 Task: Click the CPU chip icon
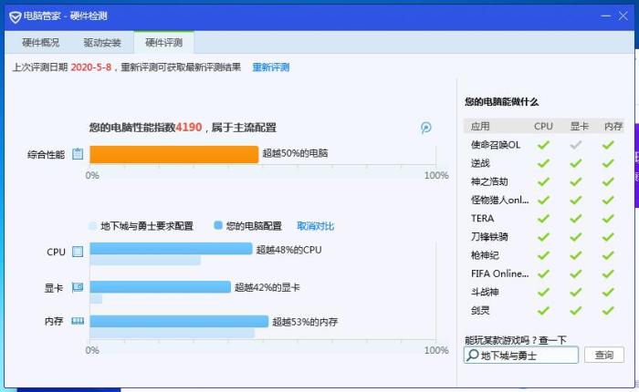[78, 252]
